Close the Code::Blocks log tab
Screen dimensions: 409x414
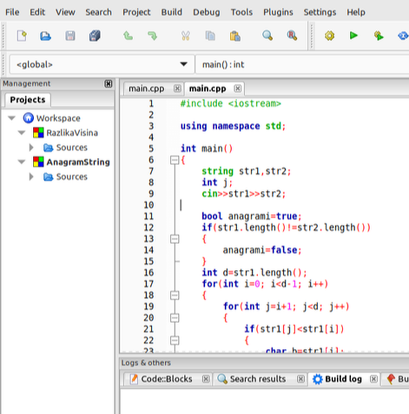pos(206,379)
